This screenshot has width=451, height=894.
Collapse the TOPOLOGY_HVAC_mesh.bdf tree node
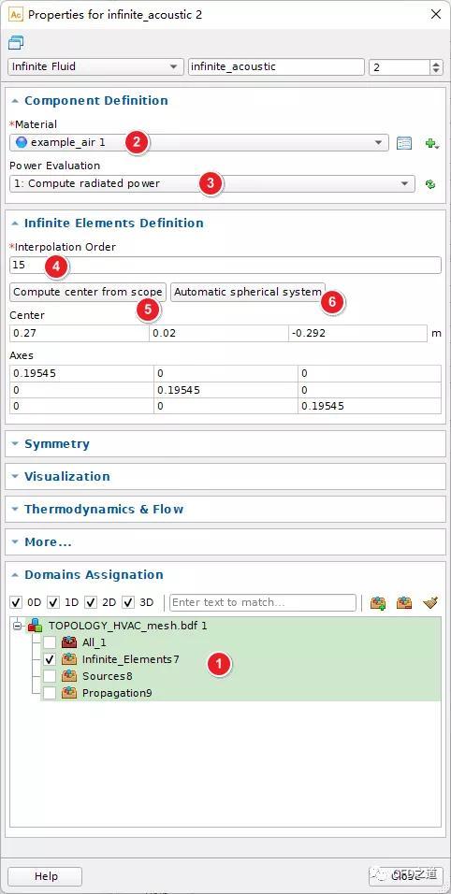click(x=17, y=626)
